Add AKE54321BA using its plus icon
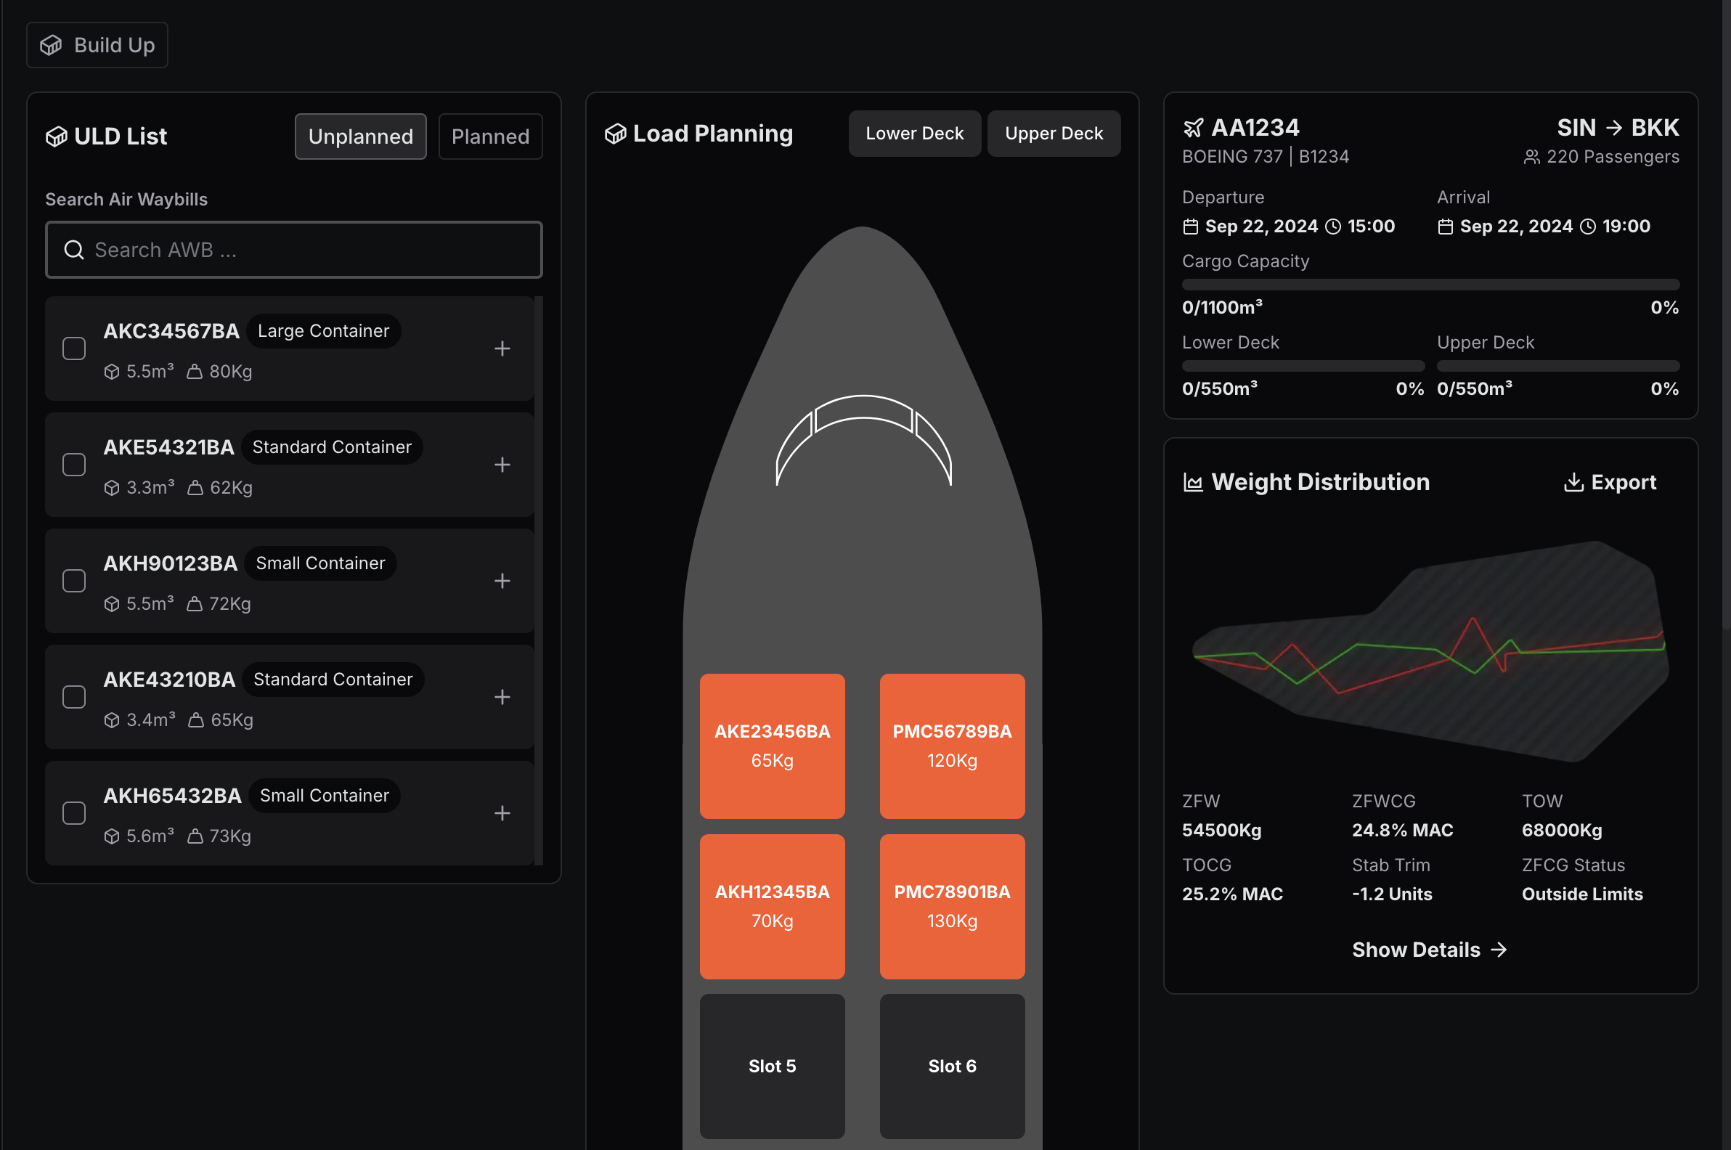 [x=502, y=464]
